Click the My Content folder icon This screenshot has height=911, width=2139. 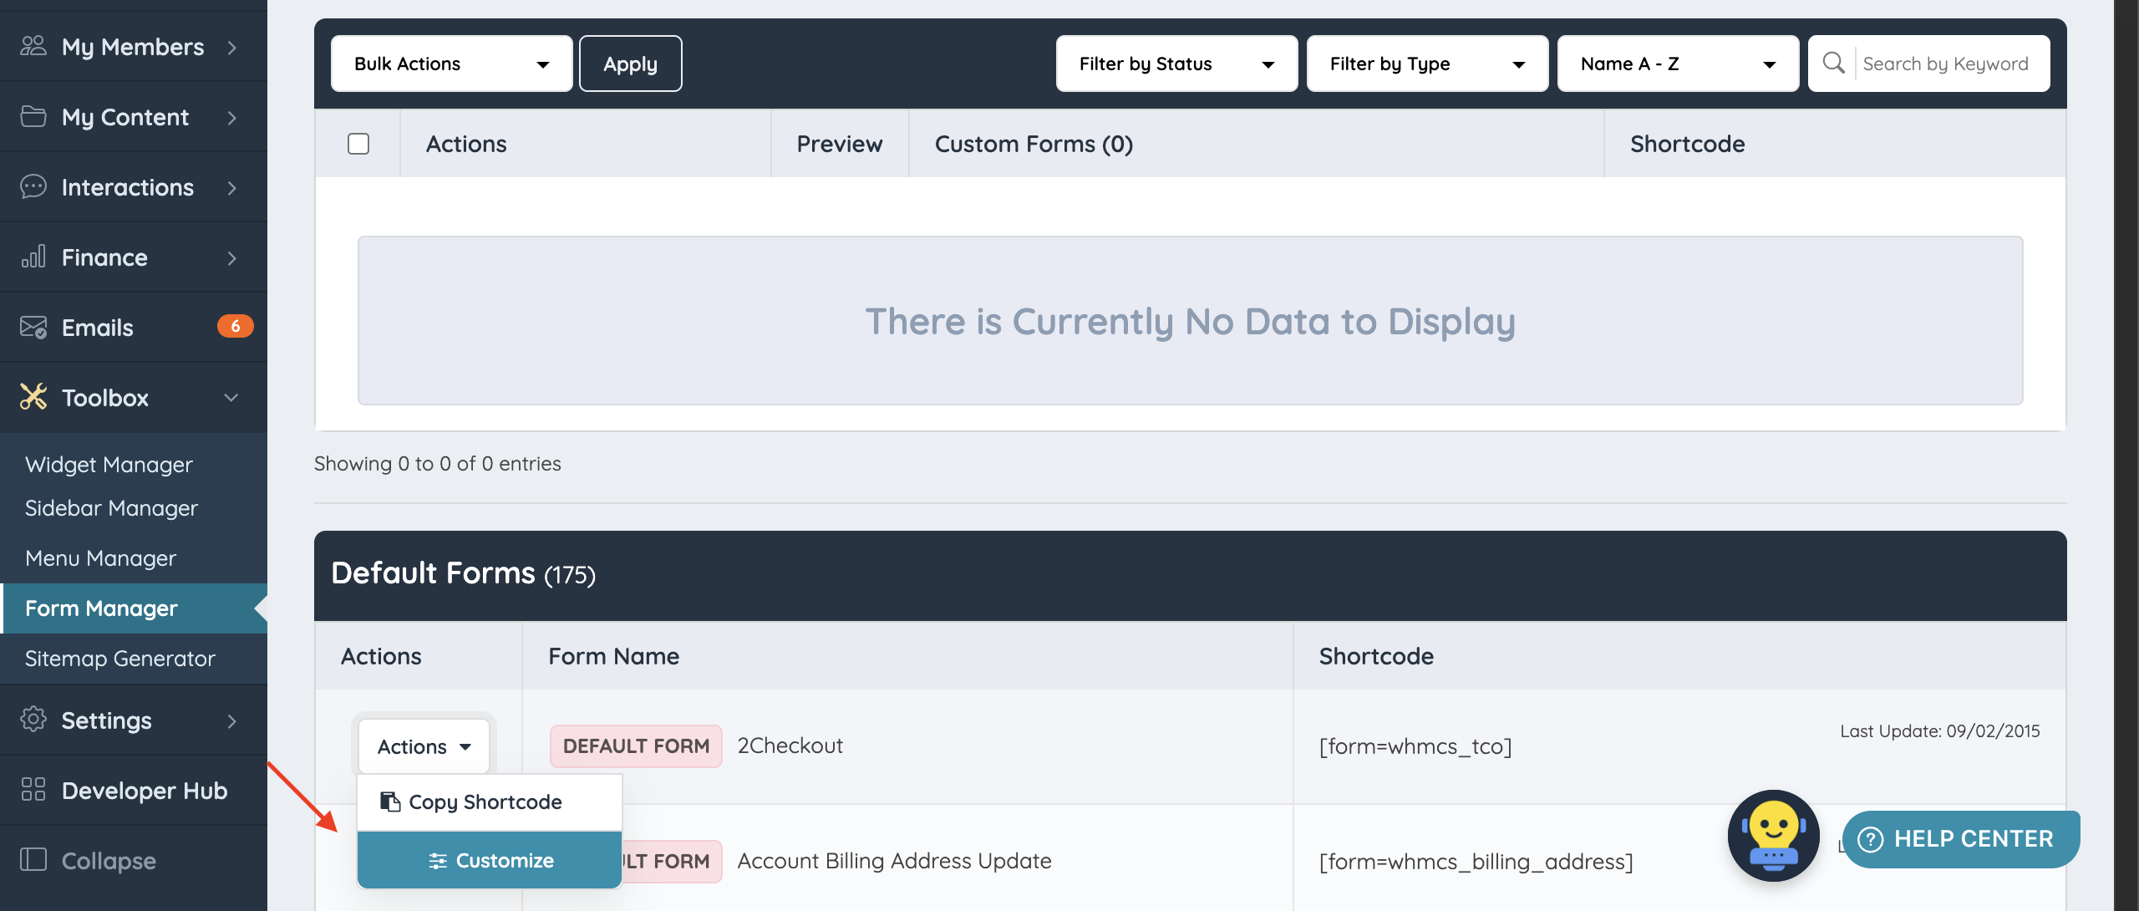coord(33,116)
